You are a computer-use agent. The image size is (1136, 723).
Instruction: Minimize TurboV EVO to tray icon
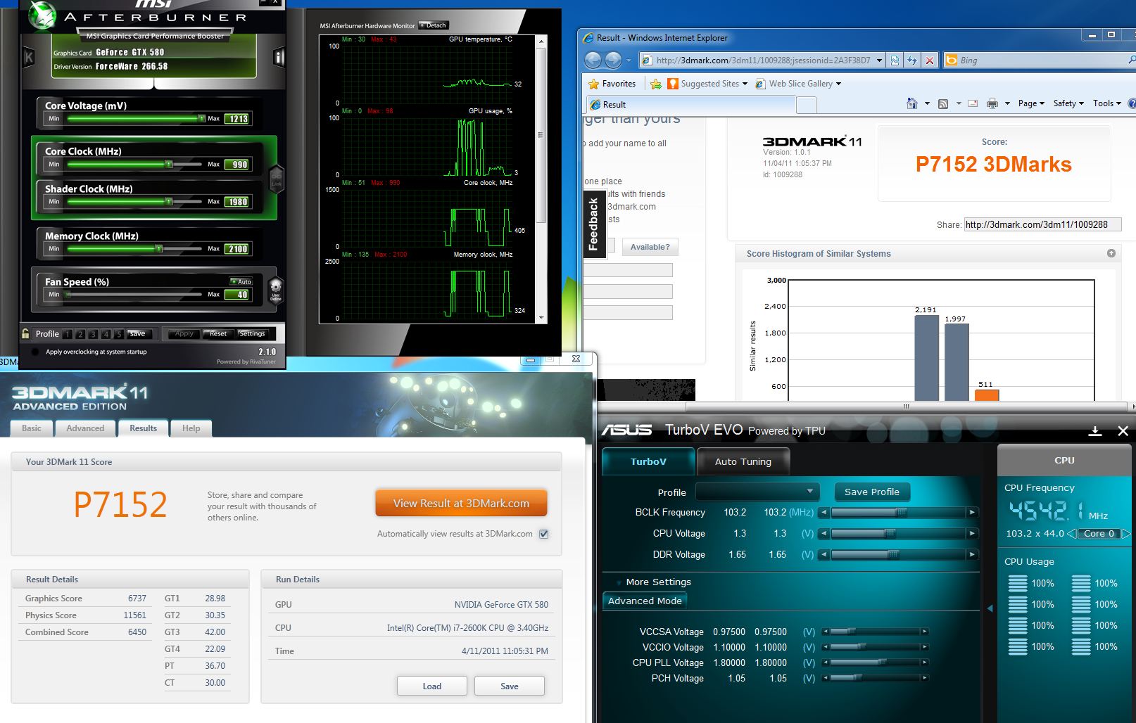(x=1095, y=431)
